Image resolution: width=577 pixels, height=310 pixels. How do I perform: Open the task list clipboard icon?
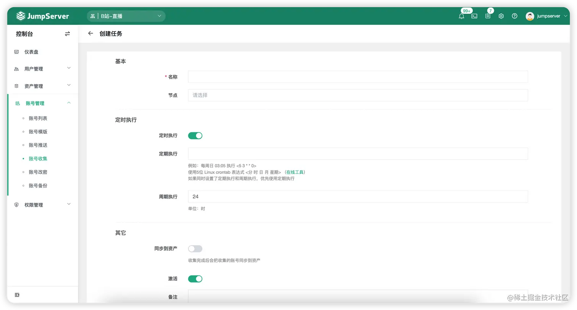(487, 16)
